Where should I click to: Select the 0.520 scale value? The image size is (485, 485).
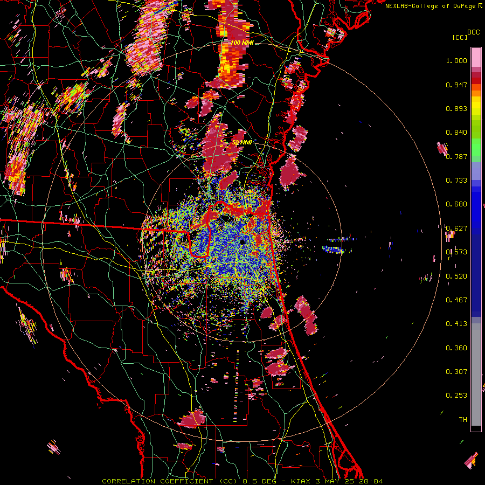pos(456,276)
